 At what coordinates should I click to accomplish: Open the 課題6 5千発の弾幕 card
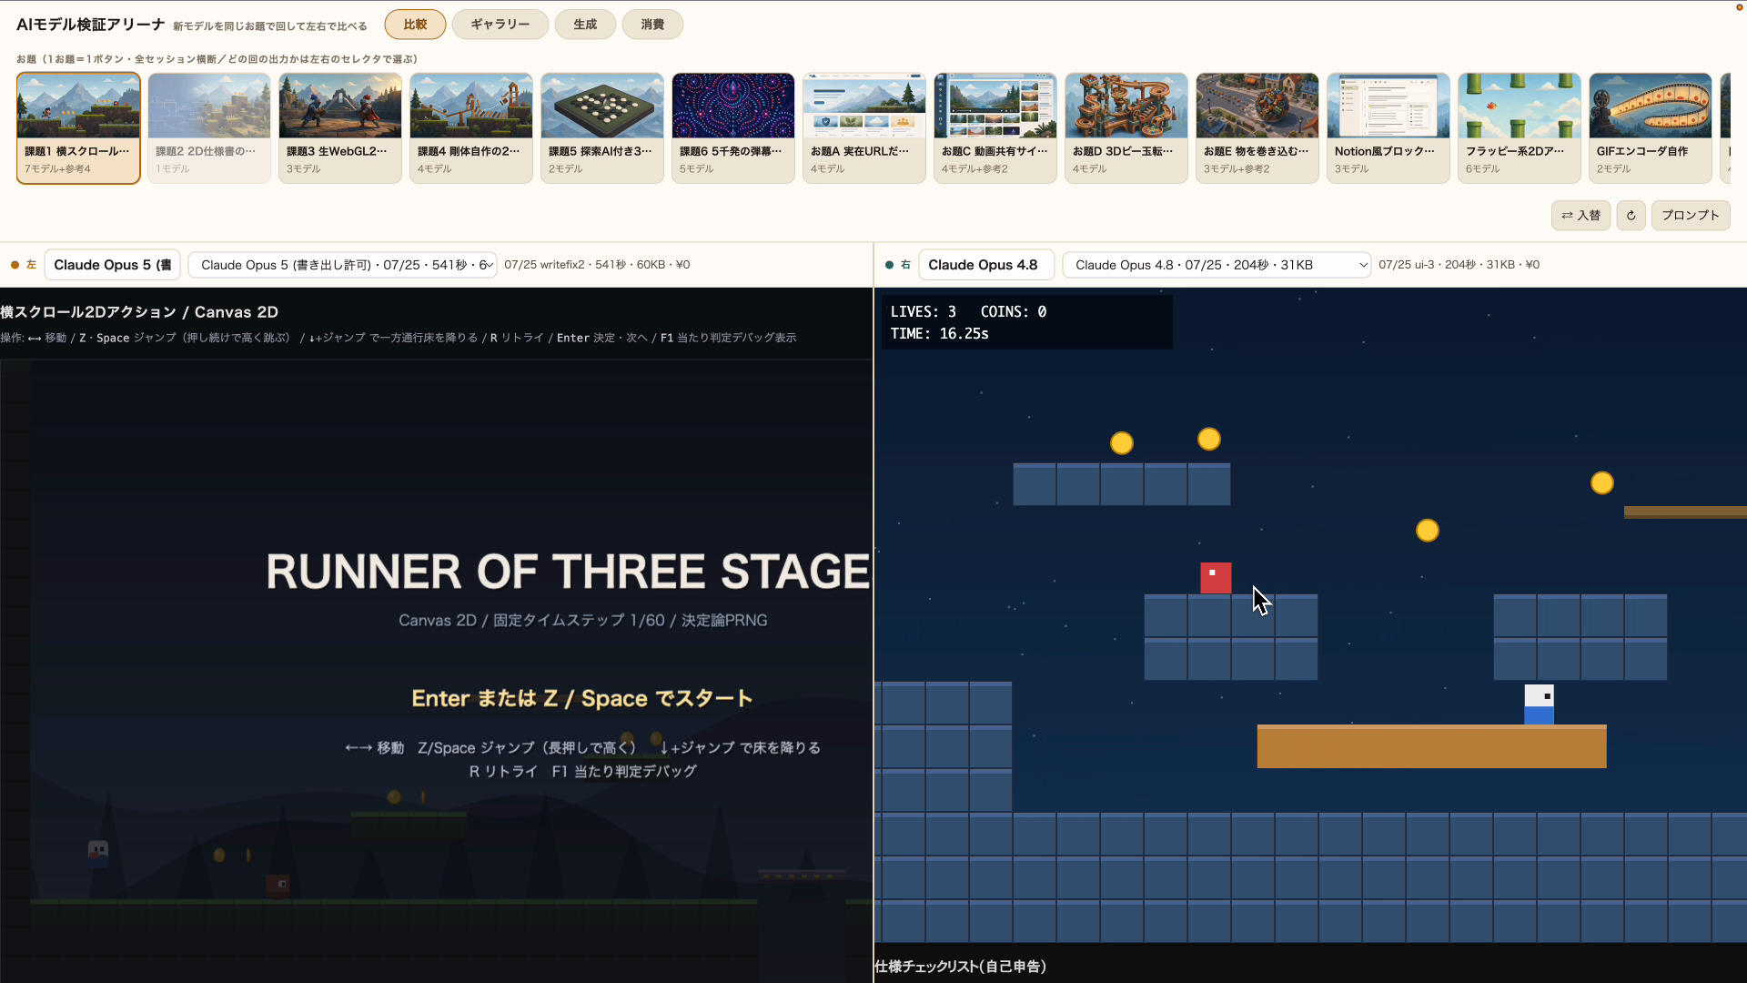click(x=733, y=128)
